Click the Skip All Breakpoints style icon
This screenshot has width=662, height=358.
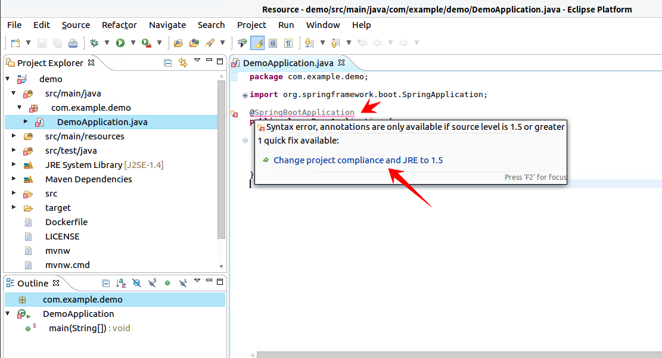(242, 43)
